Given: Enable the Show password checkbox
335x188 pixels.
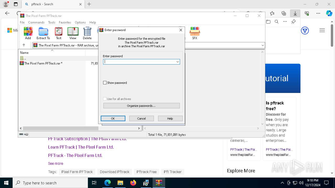Looking at the screenshot, I should [x=105, y=83].
